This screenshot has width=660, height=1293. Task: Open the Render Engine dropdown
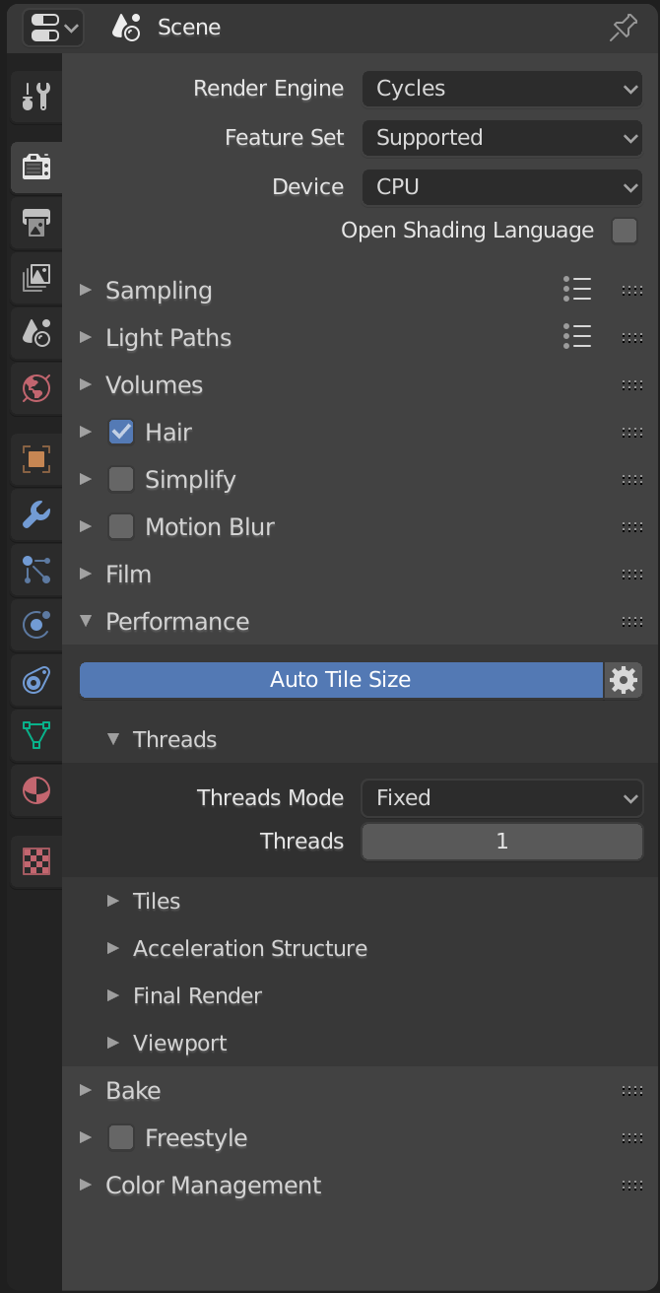[x=501, y=88]
